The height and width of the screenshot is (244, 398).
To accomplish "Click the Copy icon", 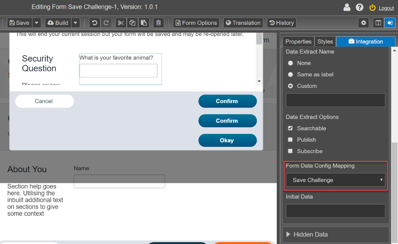I will (x=132, y=23).
